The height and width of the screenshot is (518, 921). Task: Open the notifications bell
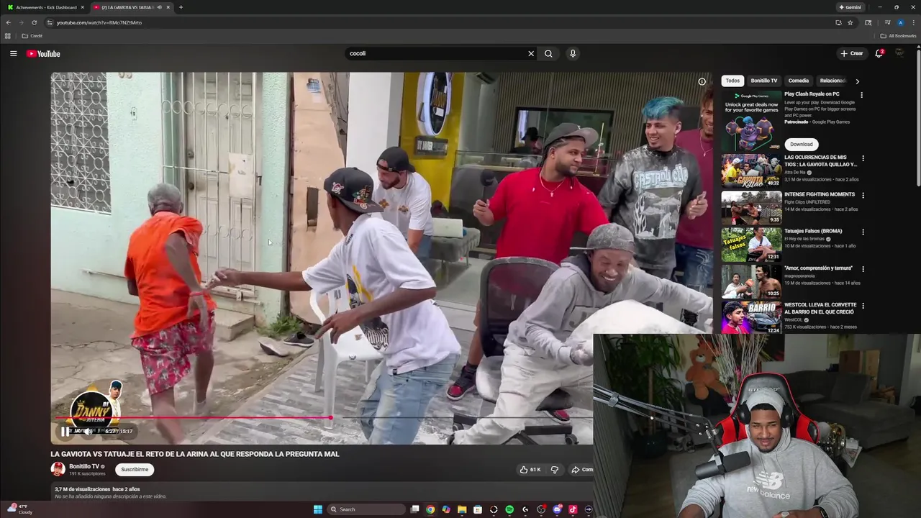coord(879,53)
